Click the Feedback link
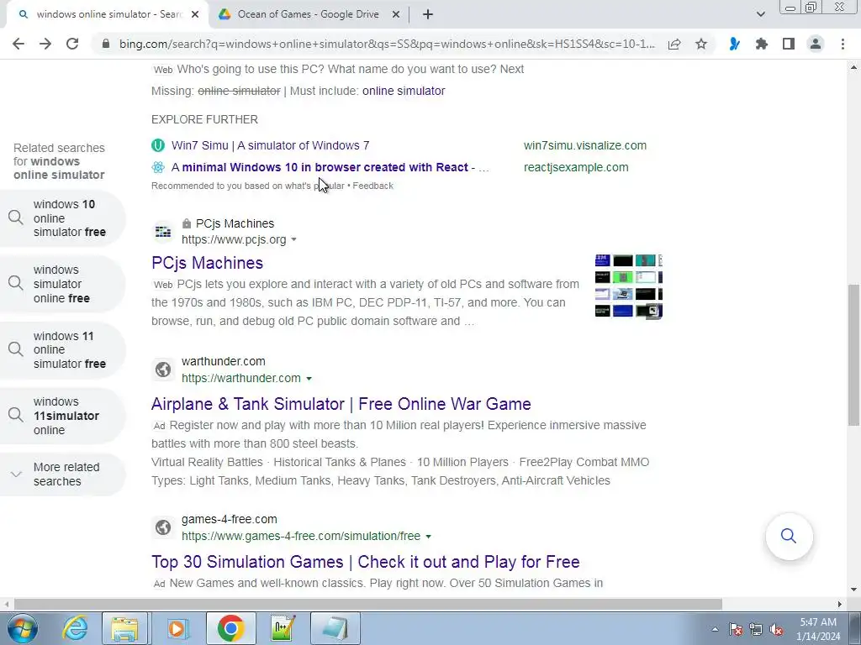This screenshot has height=645, width=861. click(372, 186)
